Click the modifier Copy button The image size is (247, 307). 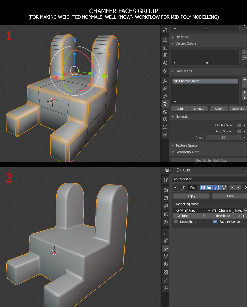coord(230,196)
